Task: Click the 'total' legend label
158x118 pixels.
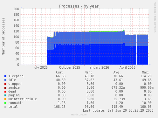Action: point(13,107)
